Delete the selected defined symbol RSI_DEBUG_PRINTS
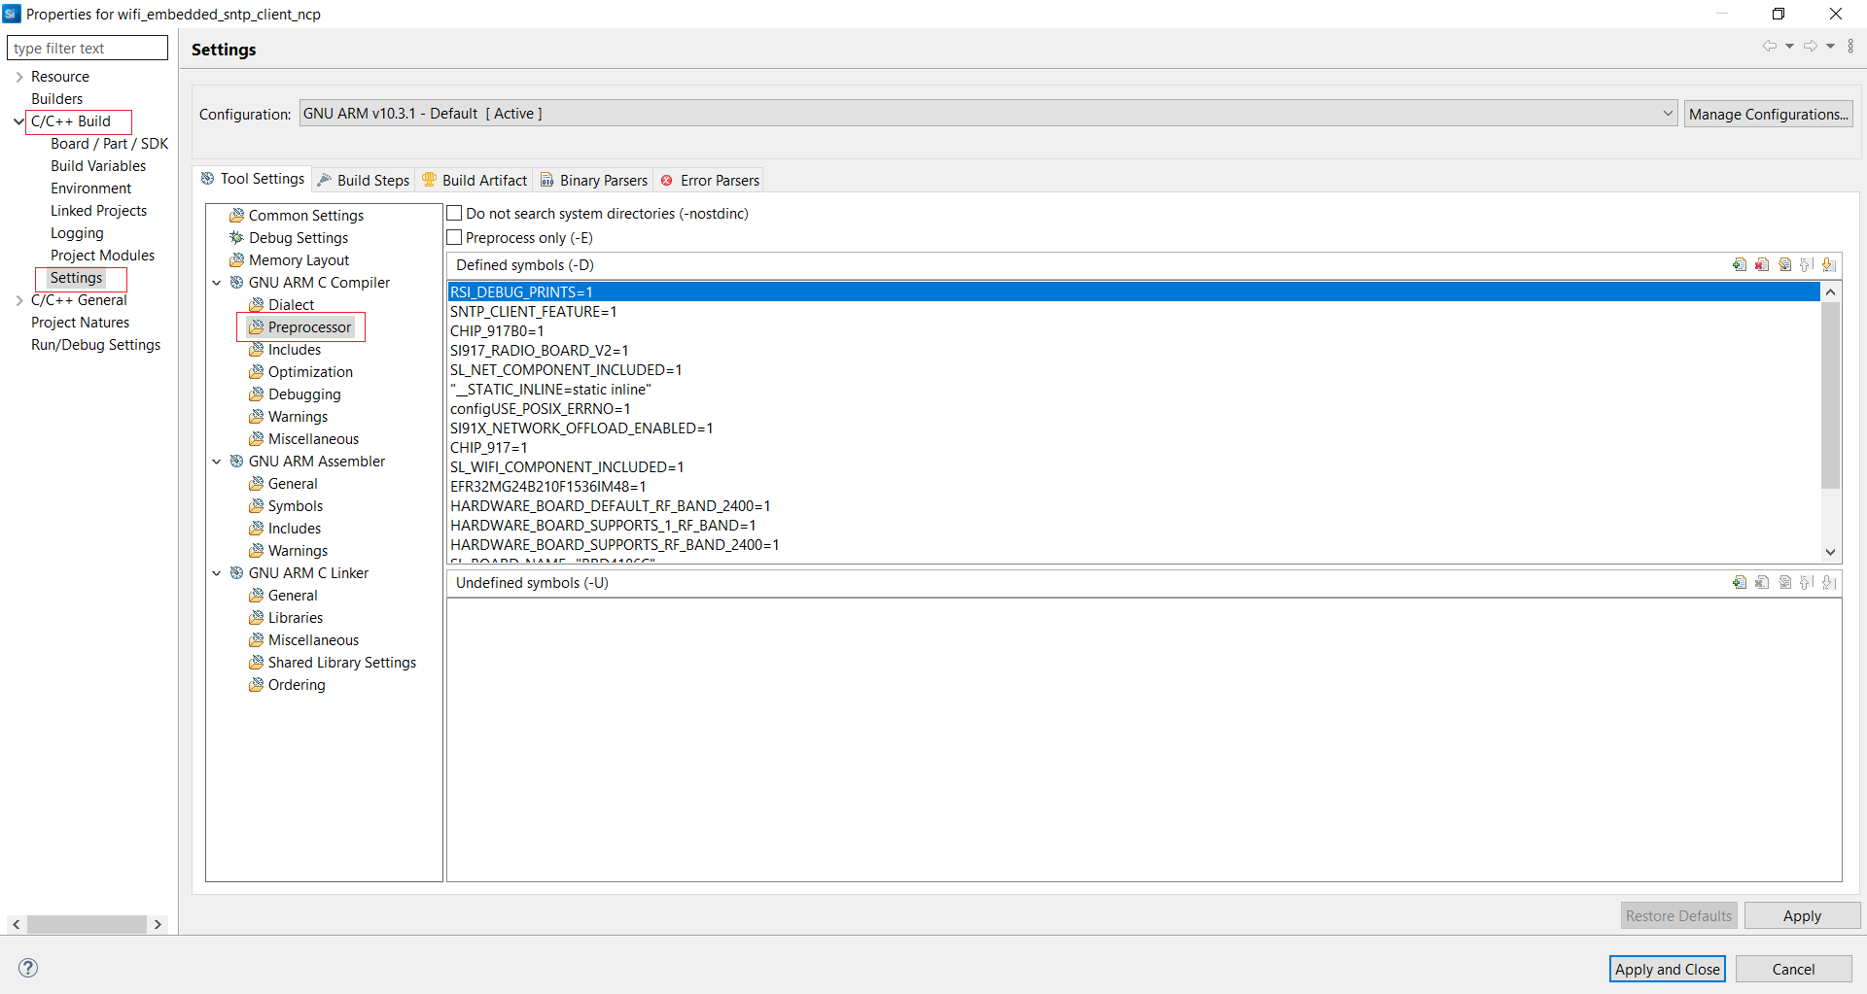 pyautogui.click(x=1762, y=264)
